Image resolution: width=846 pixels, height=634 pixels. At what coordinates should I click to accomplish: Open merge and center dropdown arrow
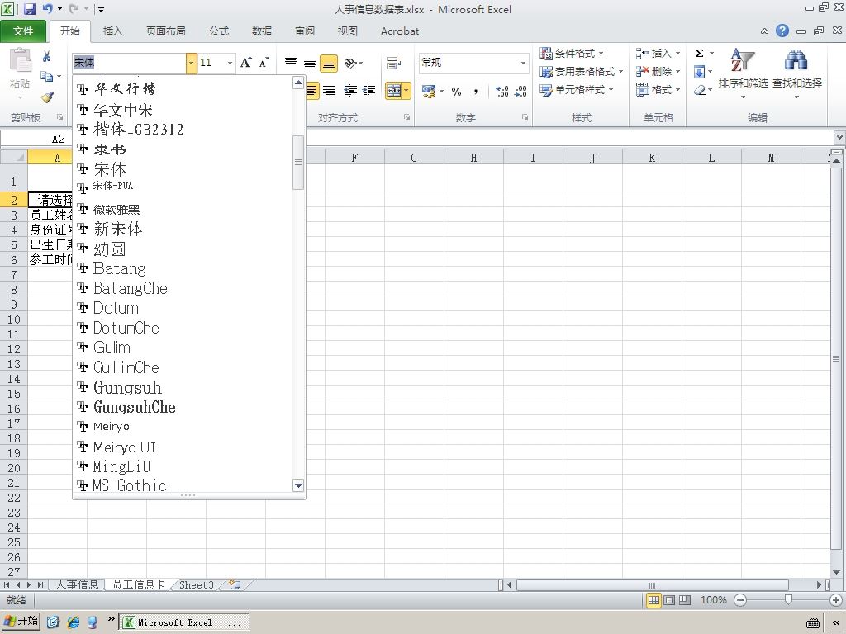pos(406,91)
